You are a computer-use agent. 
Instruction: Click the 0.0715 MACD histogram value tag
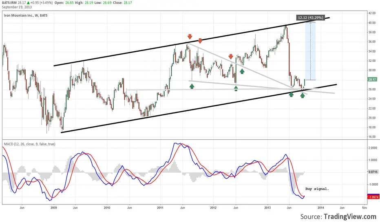(373, 172)
